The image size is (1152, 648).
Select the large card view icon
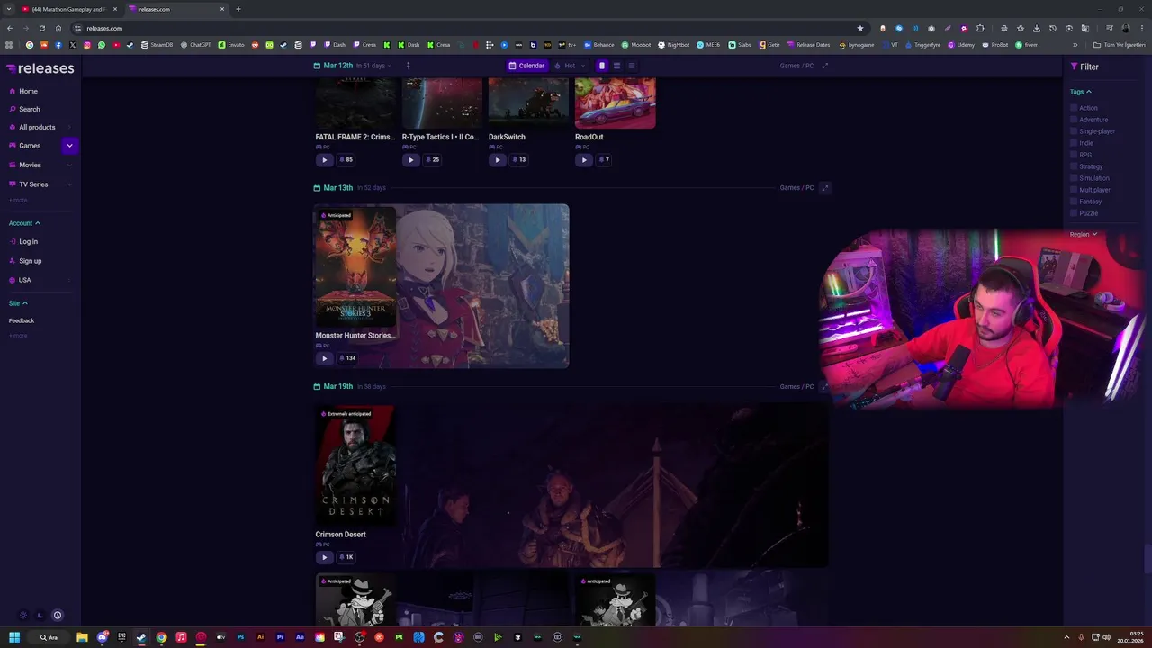coord(602,66)
